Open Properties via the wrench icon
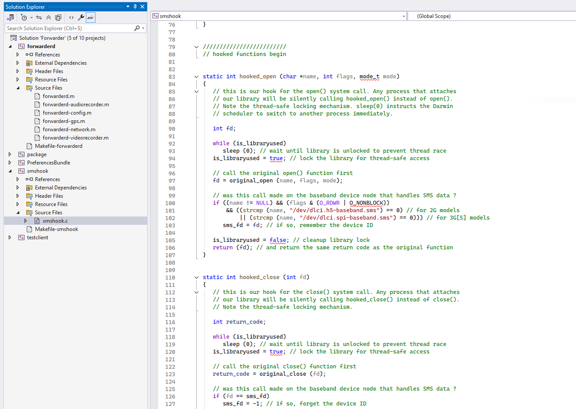The image size is (576, 409). (81, 17)
